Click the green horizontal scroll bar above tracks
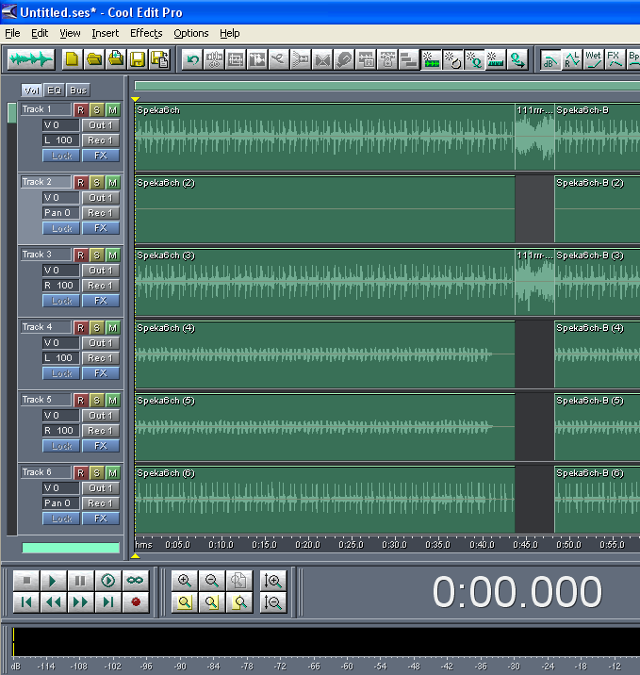Viewport: 640px width, 675px height. 387,86
